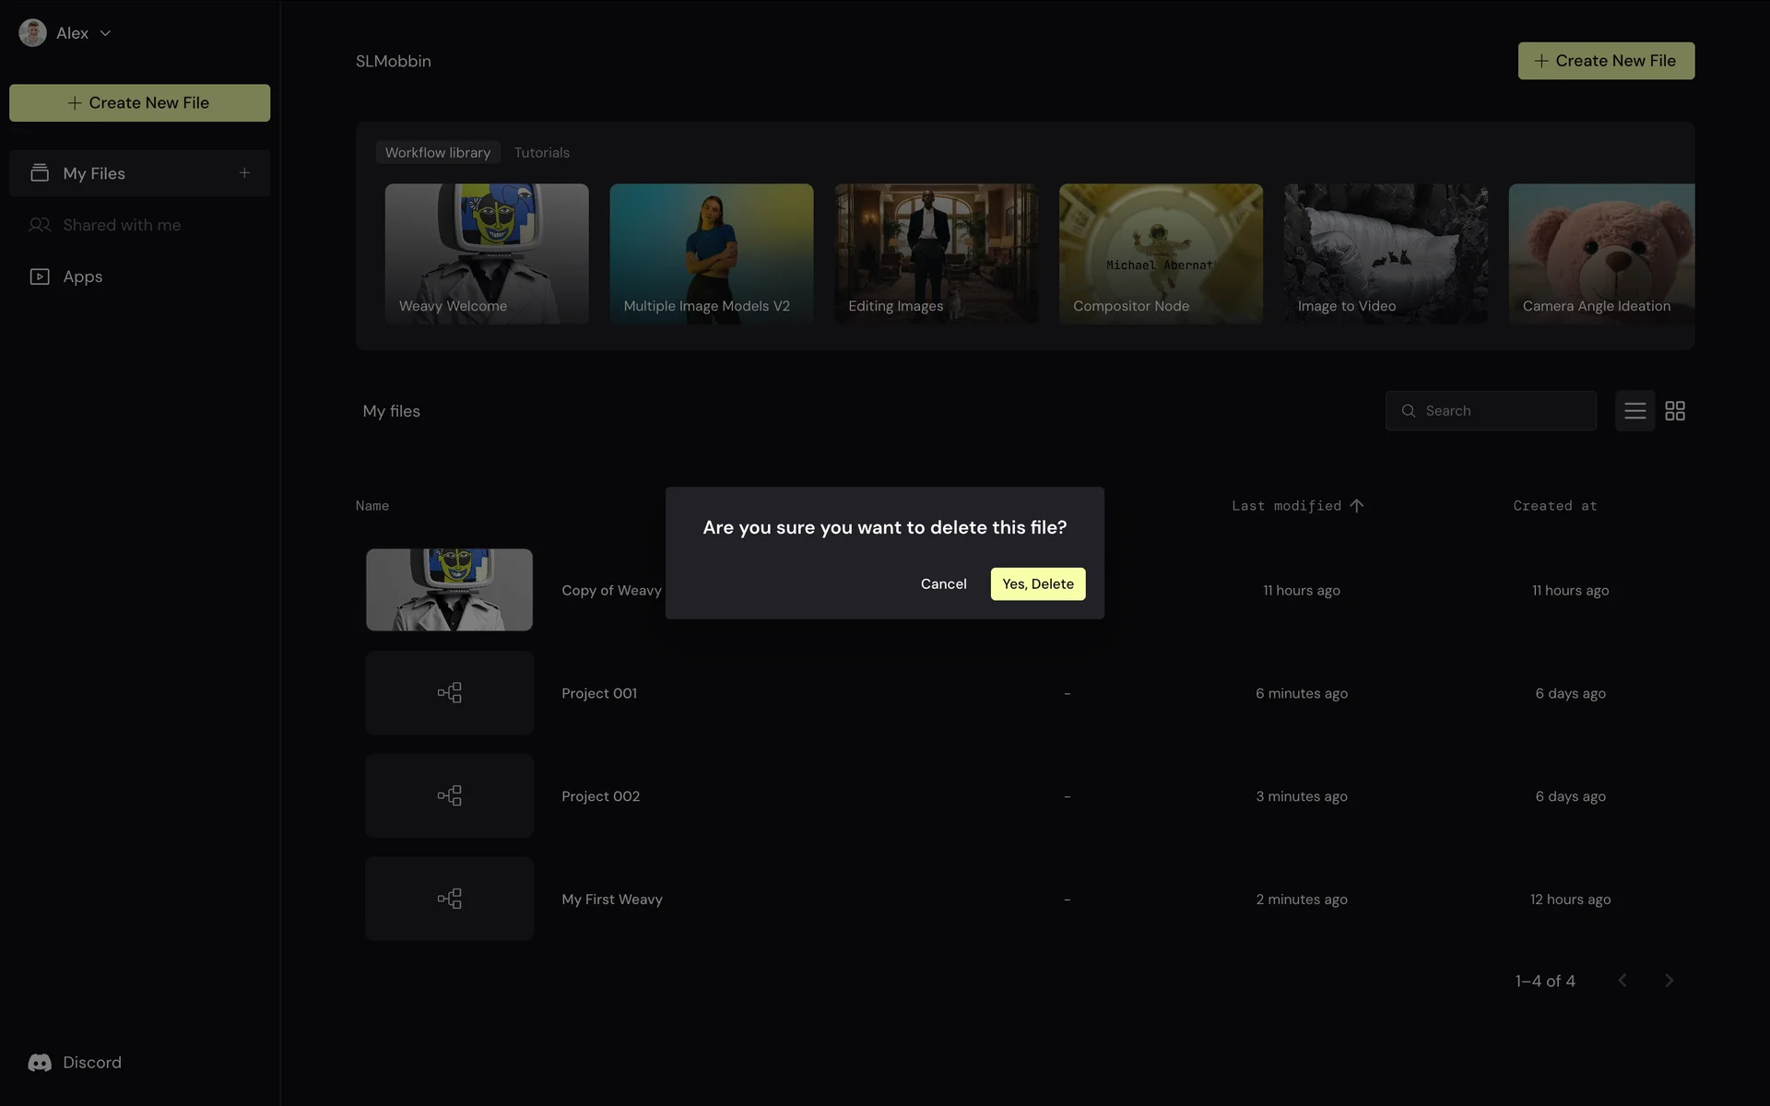Open the Compositor Node workflow thumbnail
1770x1106 pixels.
tap(1161, 253)
